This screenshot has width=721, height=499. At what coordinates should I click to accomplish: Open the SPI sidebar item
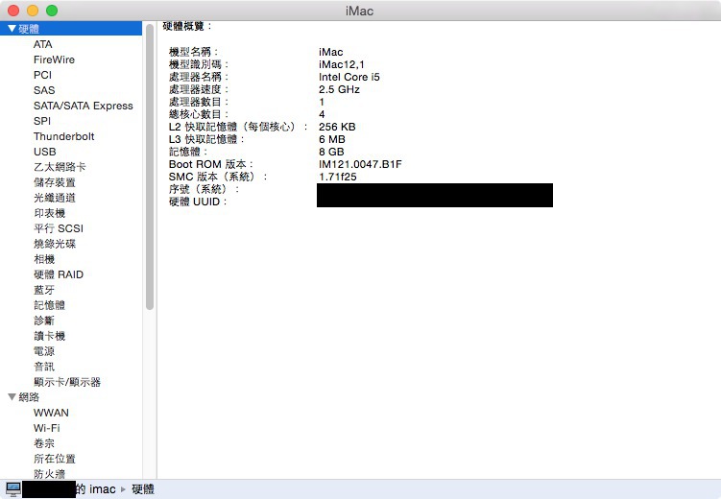click(42, 121)
